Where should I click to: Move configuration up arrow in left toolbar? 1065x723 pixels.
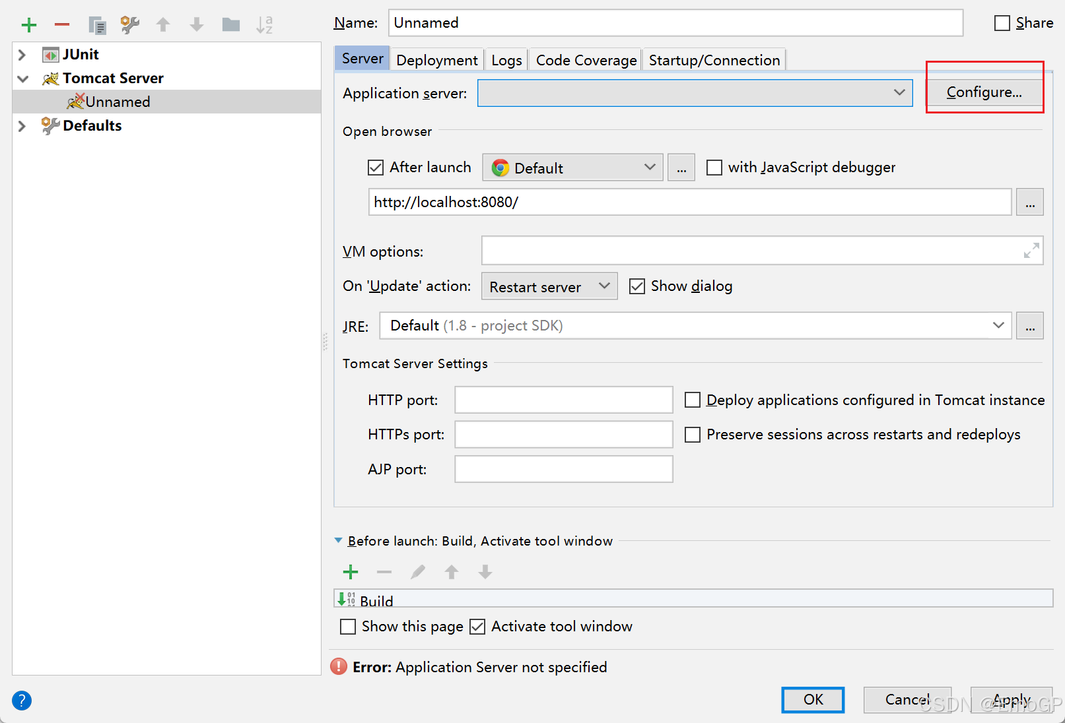point(163,25)
